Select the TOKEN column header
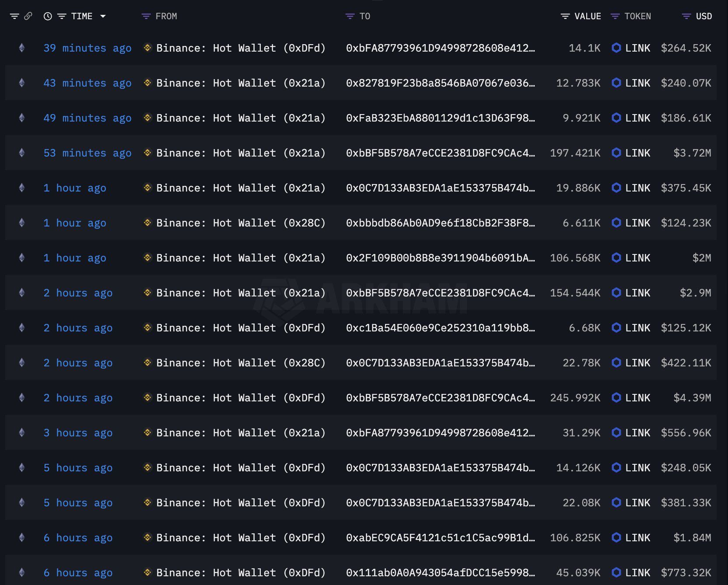The width and height of the screenshot is (728, 585). (x=638, y=16)
